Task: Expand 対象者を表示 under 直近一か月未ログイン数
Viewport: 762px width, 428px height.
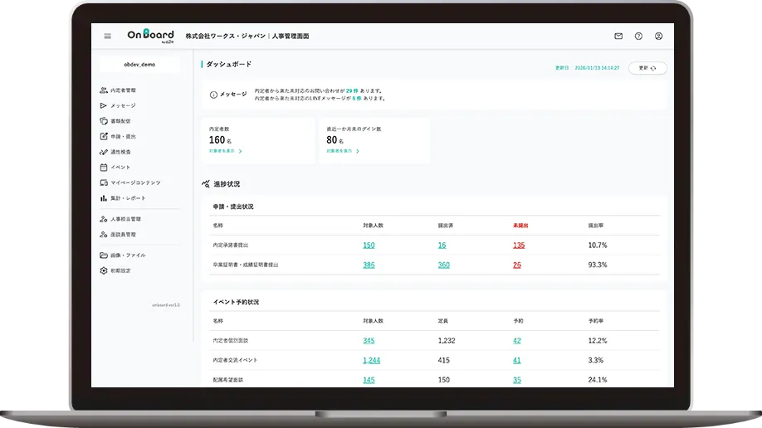Action: (358, 152)
